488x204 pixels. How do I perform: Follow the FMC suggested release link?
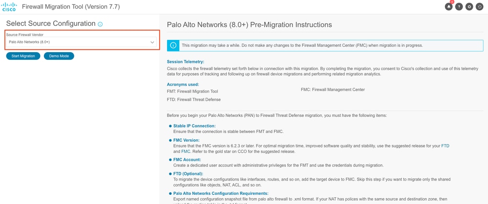click(x=186, y=151)
